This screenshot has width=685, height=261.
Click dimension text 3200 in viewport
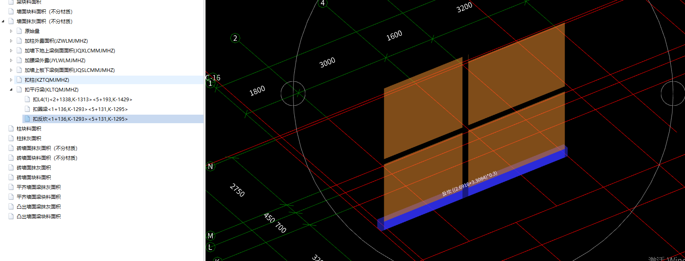[x=464, y=7]
